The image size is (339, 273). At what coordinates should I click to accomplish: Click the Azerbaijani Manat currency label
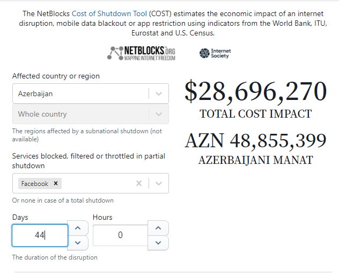(255, 160)
